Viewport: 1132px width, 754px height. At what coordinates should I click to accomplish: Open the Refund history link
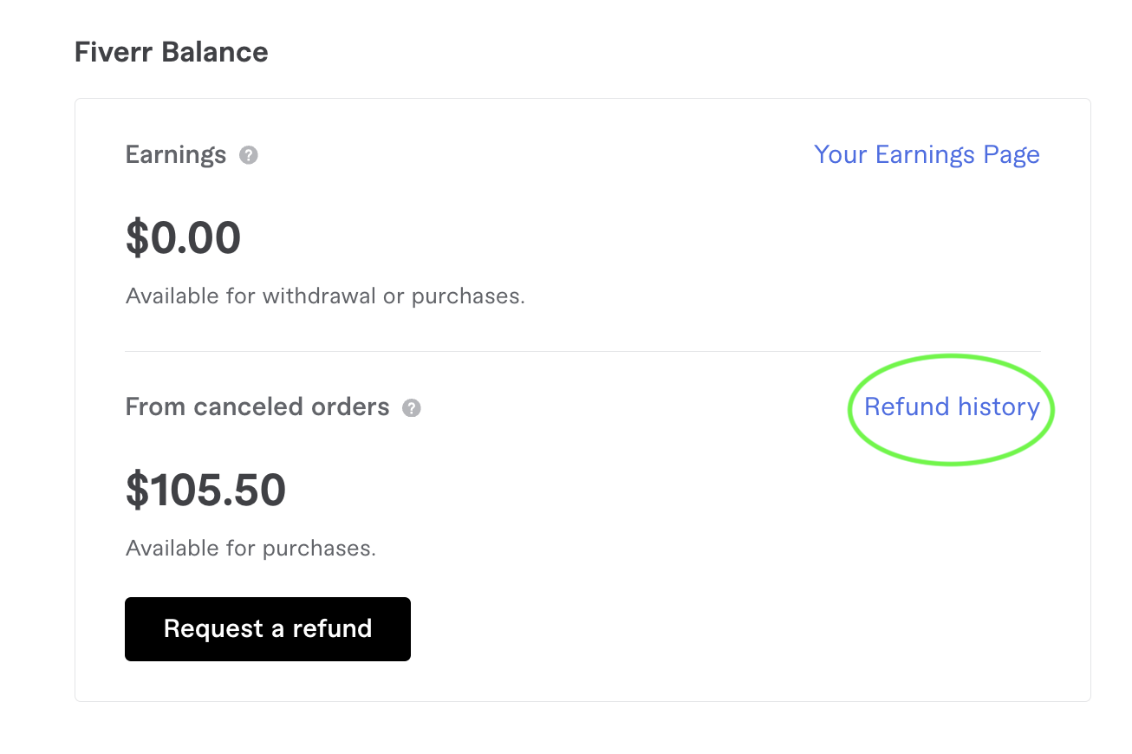(952, 407)
